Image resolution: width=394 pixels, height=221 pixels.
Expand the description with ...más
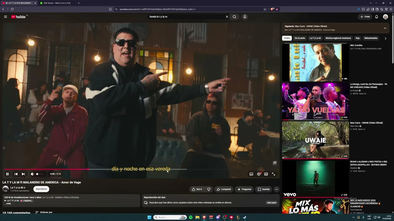8,204
